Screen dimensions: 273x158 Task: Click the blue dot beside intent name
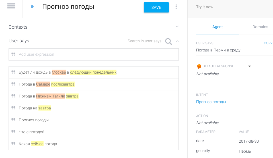32,7
